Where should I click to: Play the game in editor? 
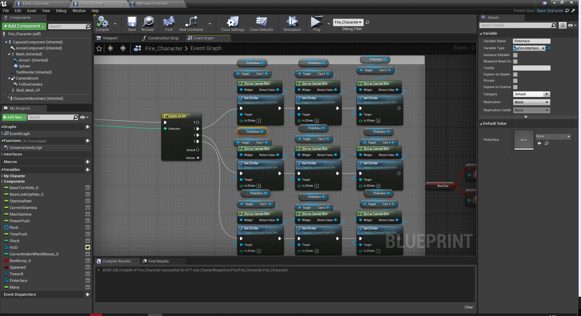pos(317,24)
